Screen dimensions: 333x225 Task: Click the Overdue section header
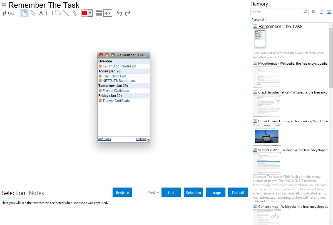click(124, 61)
